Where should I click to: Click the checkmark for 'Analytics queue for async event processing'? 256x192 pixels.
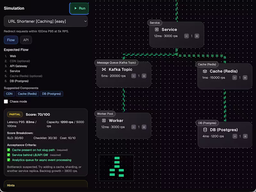click(8, 160)
